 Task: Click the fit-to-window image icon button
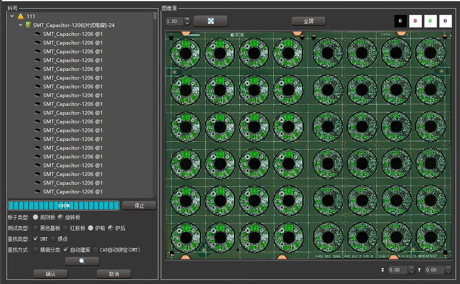pyautogui.click(x=210, y=21)
